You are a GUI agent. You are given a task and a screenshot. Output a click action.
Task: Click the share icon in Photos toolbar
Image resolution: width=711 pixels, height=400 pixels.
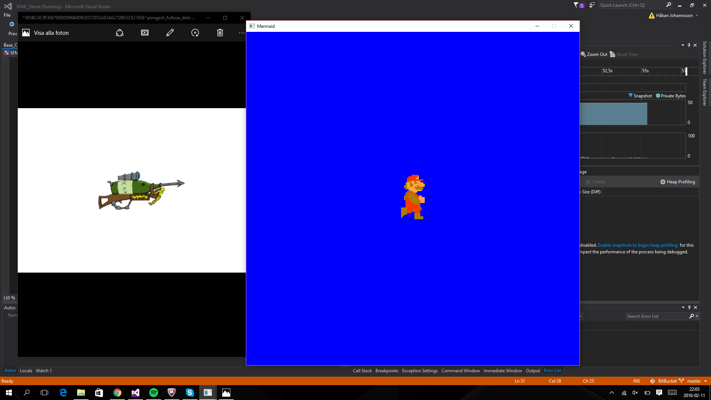[x=120, y=33]
